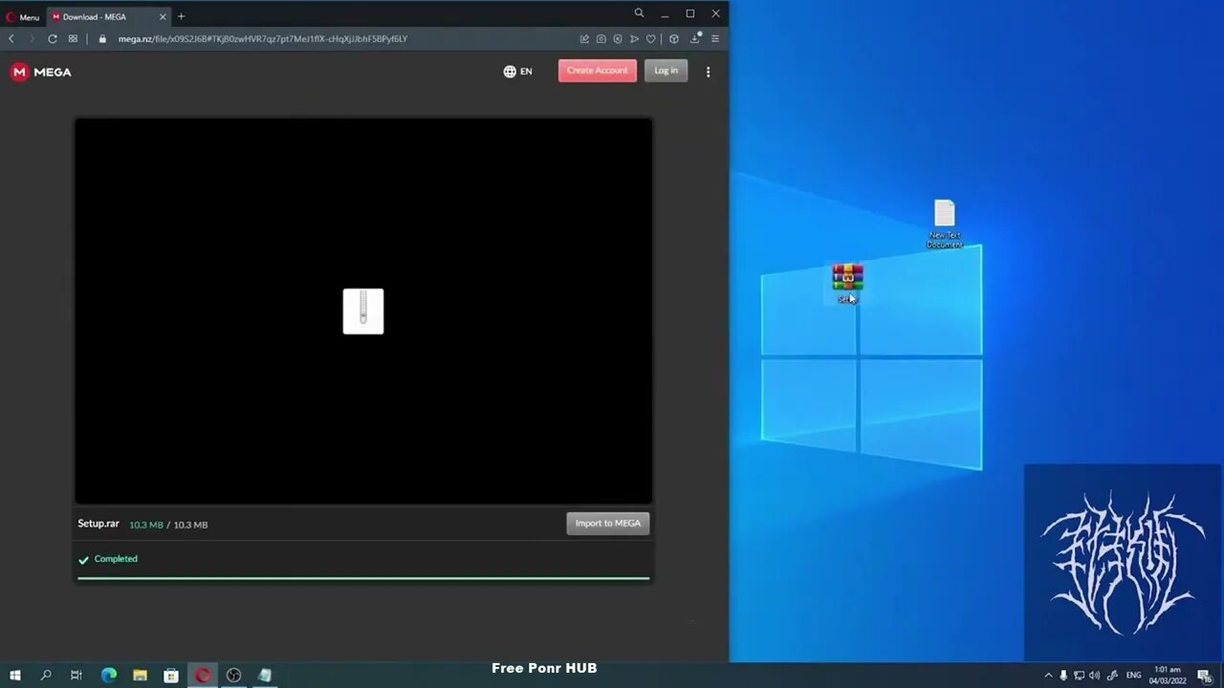Open Opera player flow send icon
The height and width of the screenshot is (688, 1224).
634,39
